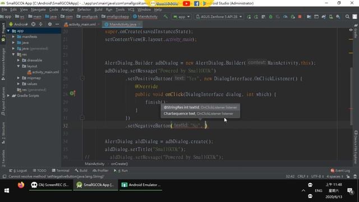Click the Apply Code Changes icon
The image size is (359, 202).
pyautogui.click(x=263, y=17)
